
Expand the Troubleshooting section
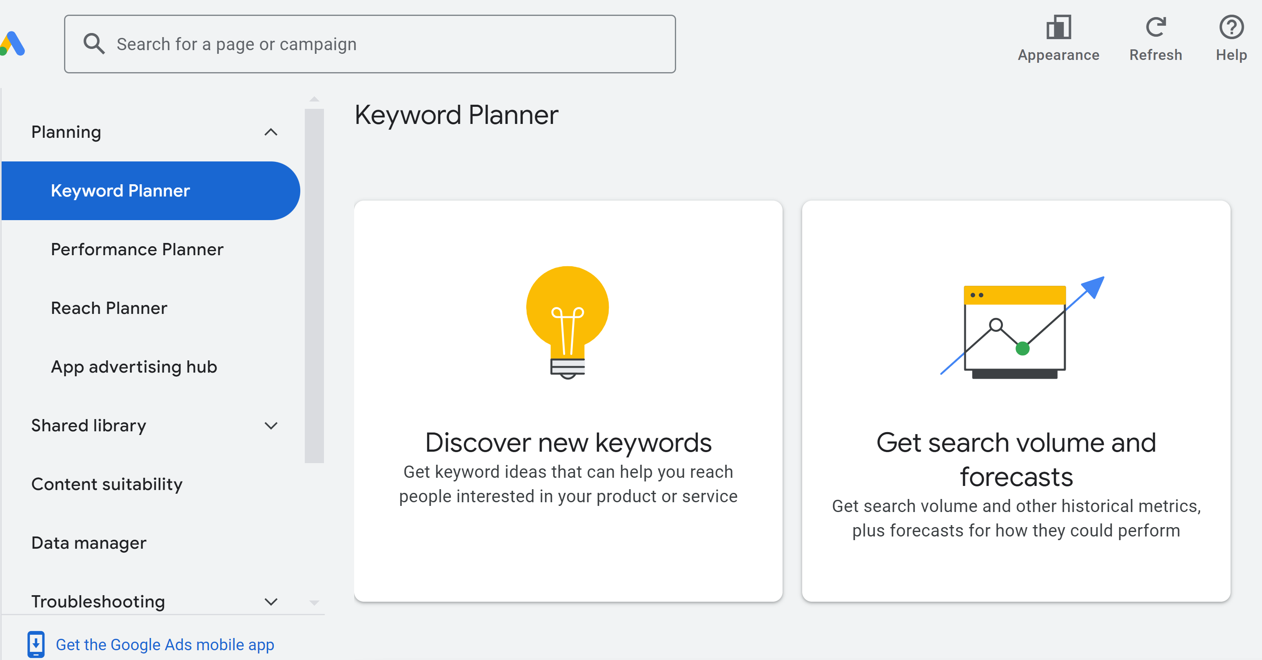pyautogui.click(x=271, y=602)
